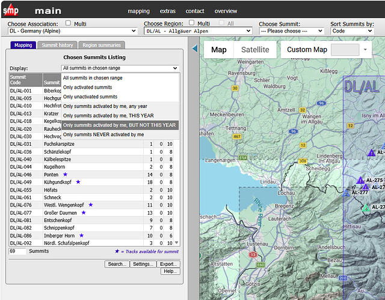Switch to the Region summaries tab
The width and height of the screenshot is (385, 300).
pyautogui.click(x=102, y=45)
